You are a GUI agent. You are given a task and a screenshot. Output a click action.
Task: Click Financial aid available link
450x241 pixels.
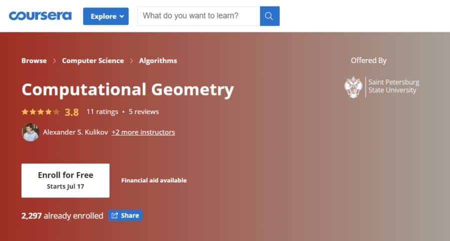154,180
